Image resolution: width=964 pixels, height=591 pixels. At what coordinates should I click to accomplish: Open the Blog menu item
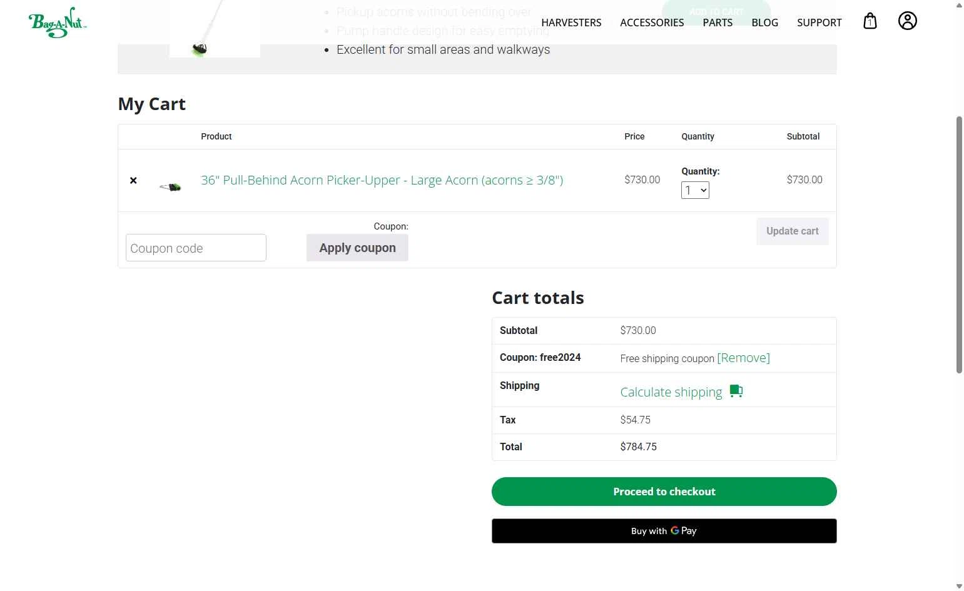(764, 23)
